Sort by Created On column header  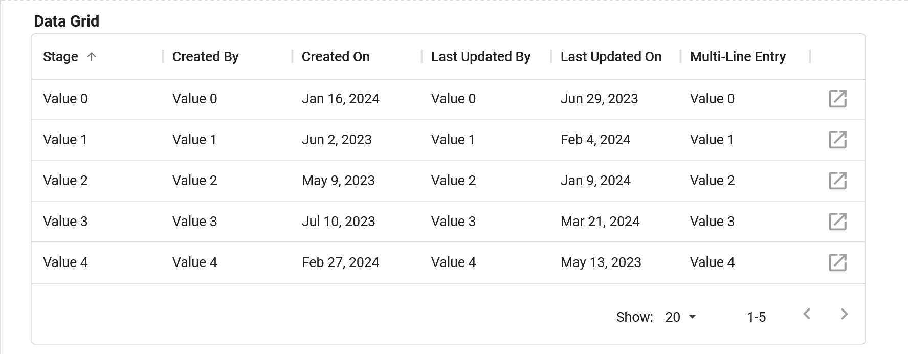point(336,57)
